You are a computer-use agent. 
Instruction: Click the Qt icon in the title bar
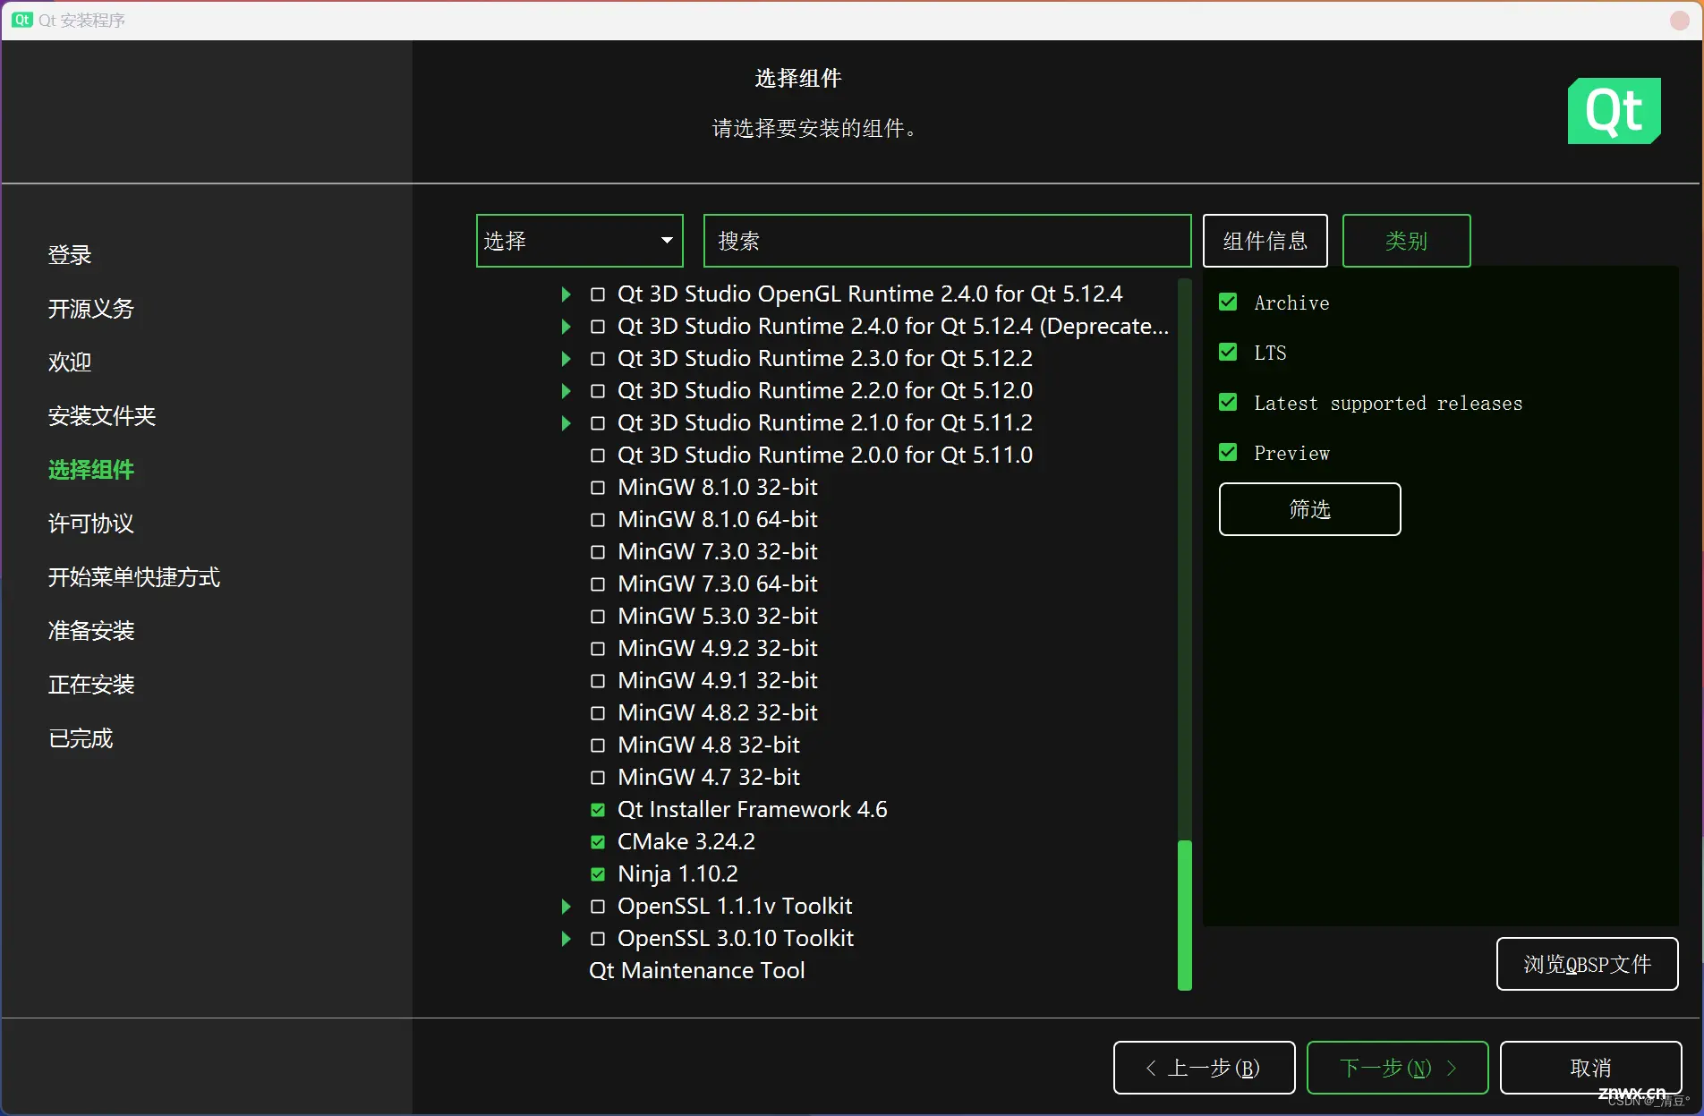coord(22,20)
